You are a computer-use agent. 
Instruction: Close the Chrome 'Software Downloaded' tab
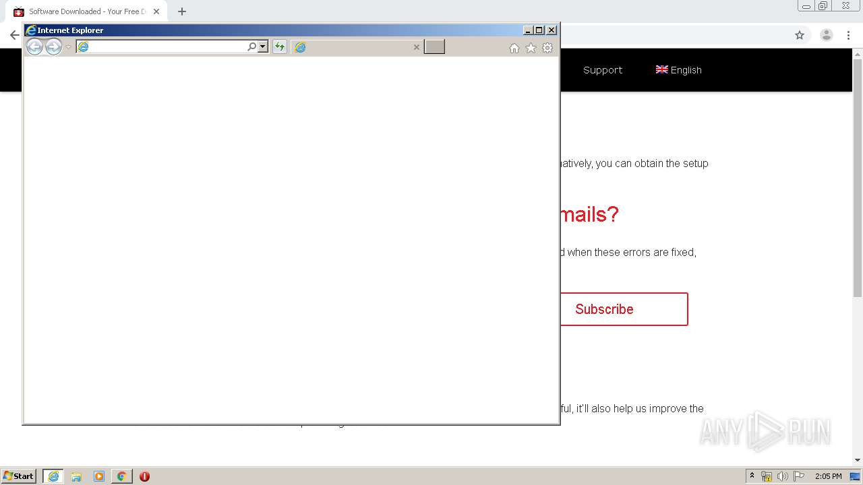click(156, 11)
